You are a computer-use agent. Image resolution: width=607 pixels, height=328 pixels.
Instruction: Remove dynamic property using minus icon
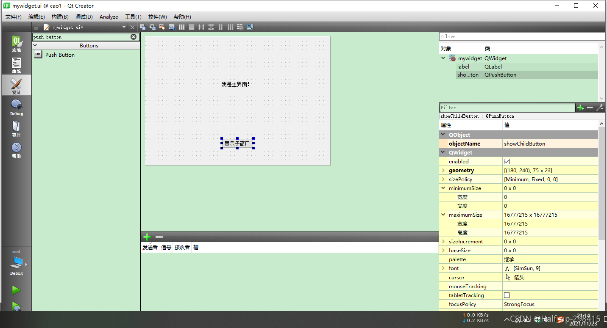pos(590,108)
